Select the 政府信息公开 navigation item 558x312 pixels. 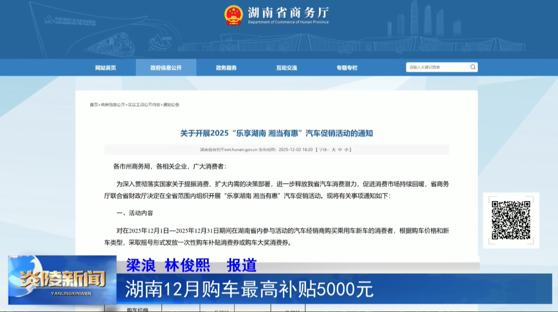click(166, 68)
